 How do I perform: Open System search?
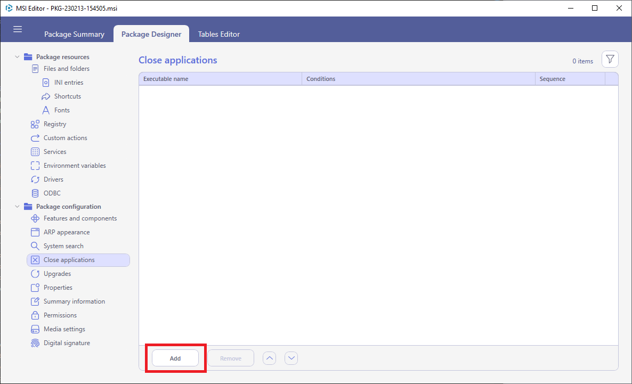point(63,246)
